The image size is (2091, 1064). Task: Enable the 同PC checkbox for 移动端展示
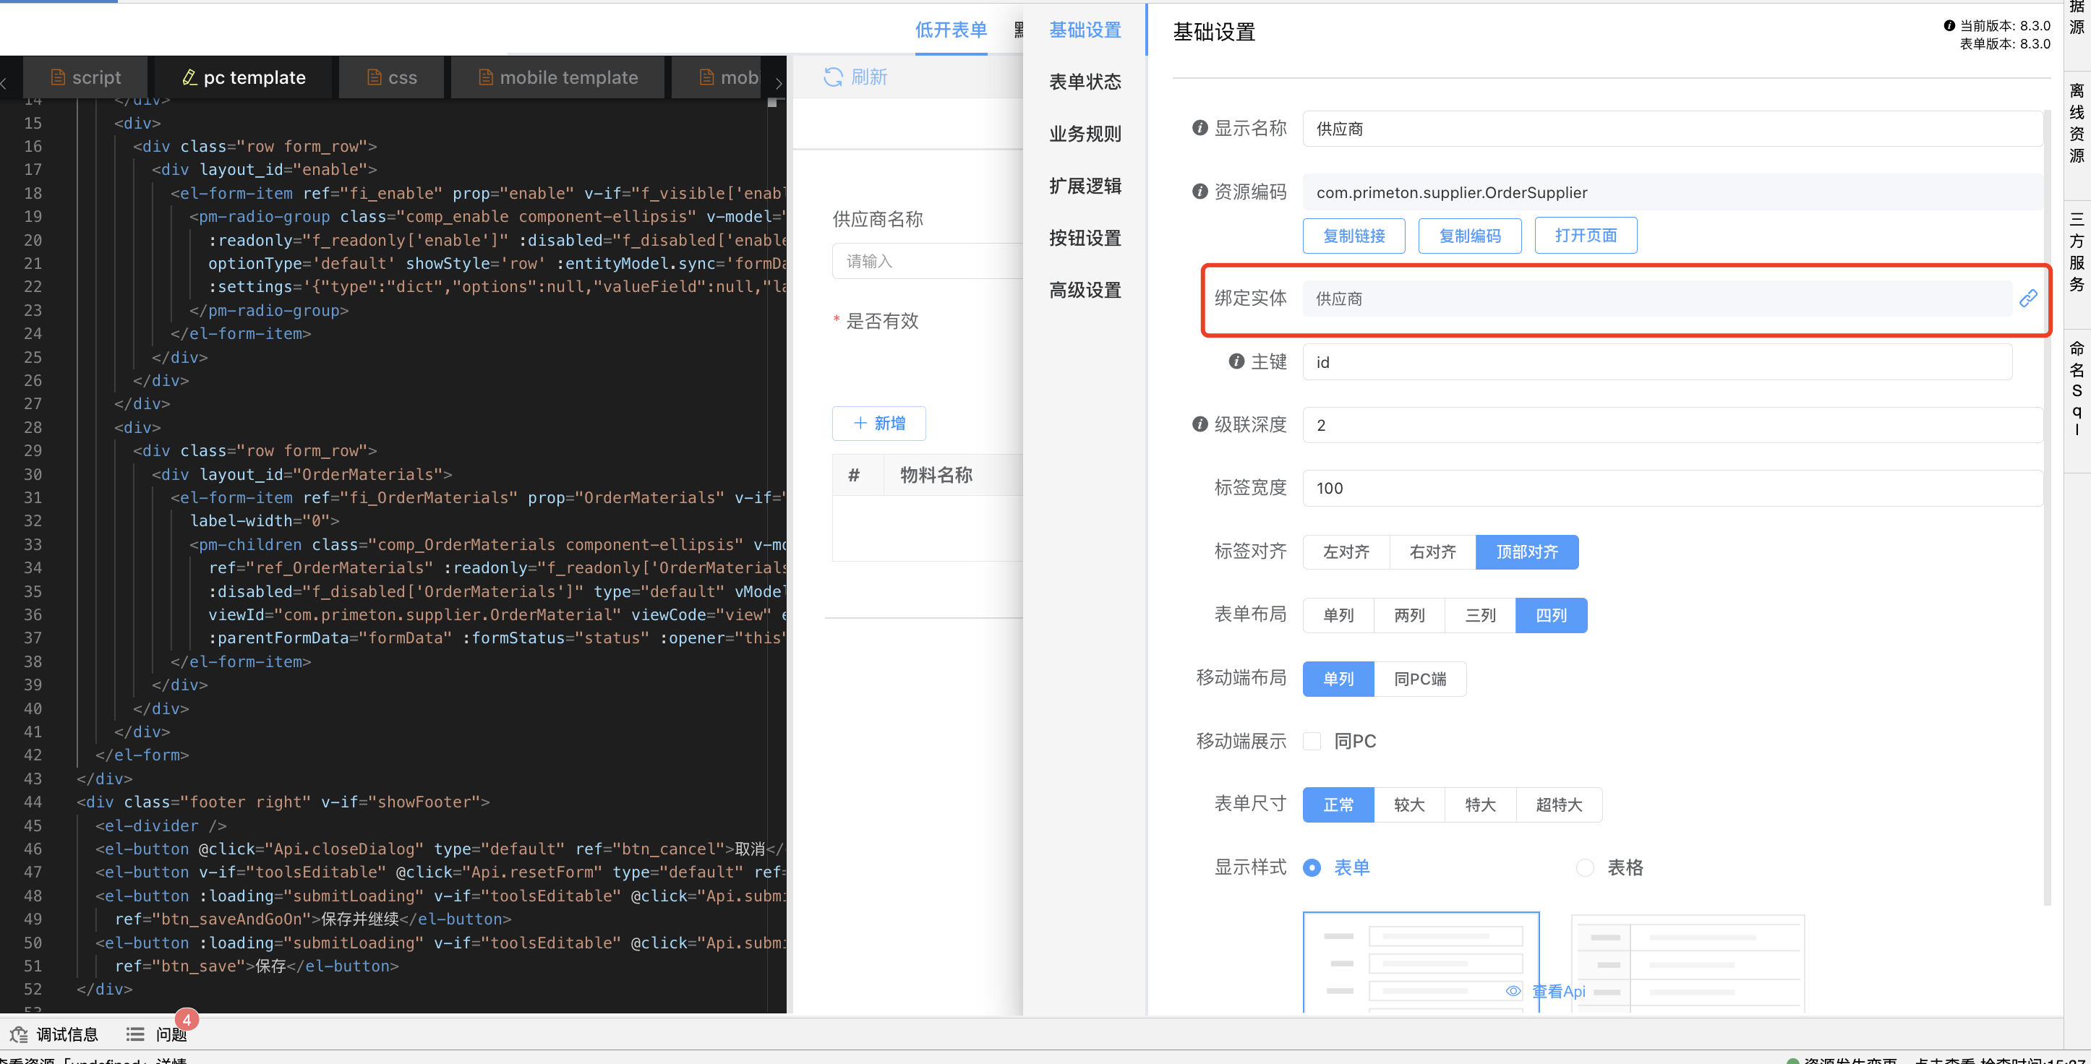1312,741
